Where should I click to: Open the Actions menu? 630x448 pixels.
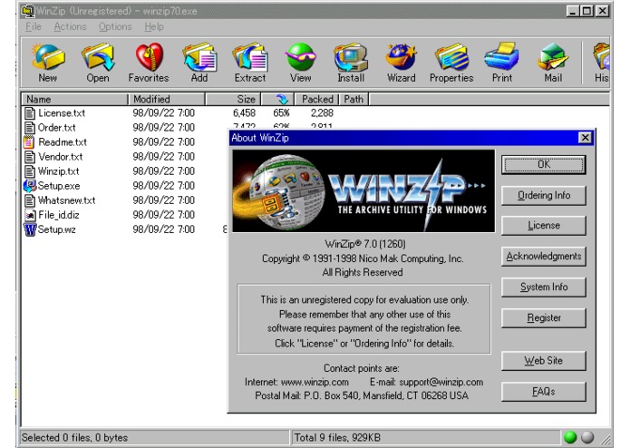point(71,26)
